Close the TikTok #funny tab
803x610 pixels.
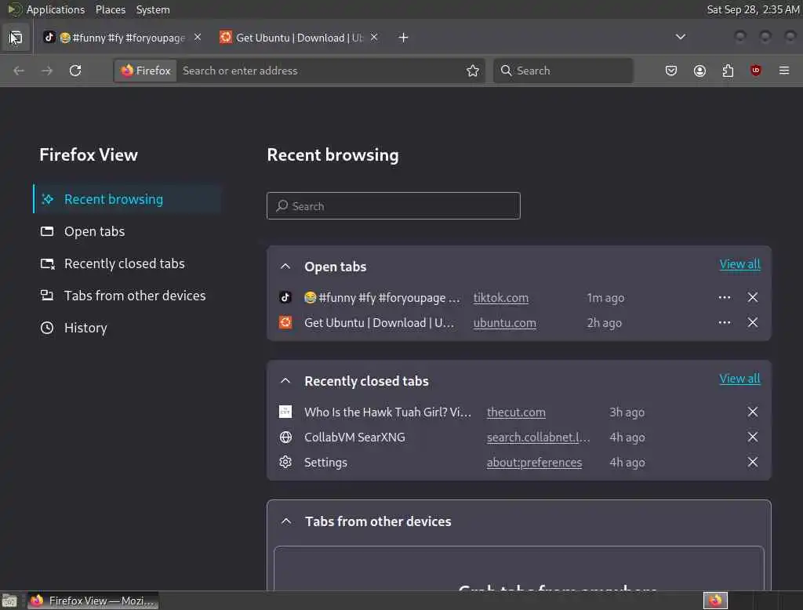[198, 37]
